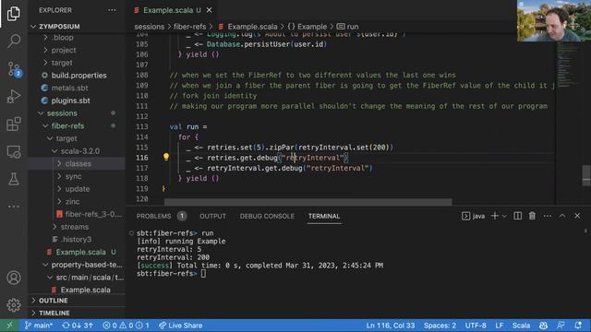Change end of line sequence LF

(500, 326)
